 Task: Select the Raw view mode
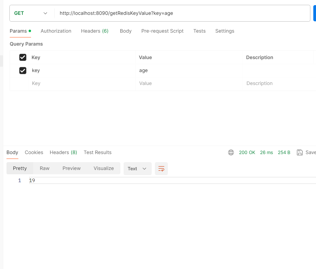click(45, 168)
